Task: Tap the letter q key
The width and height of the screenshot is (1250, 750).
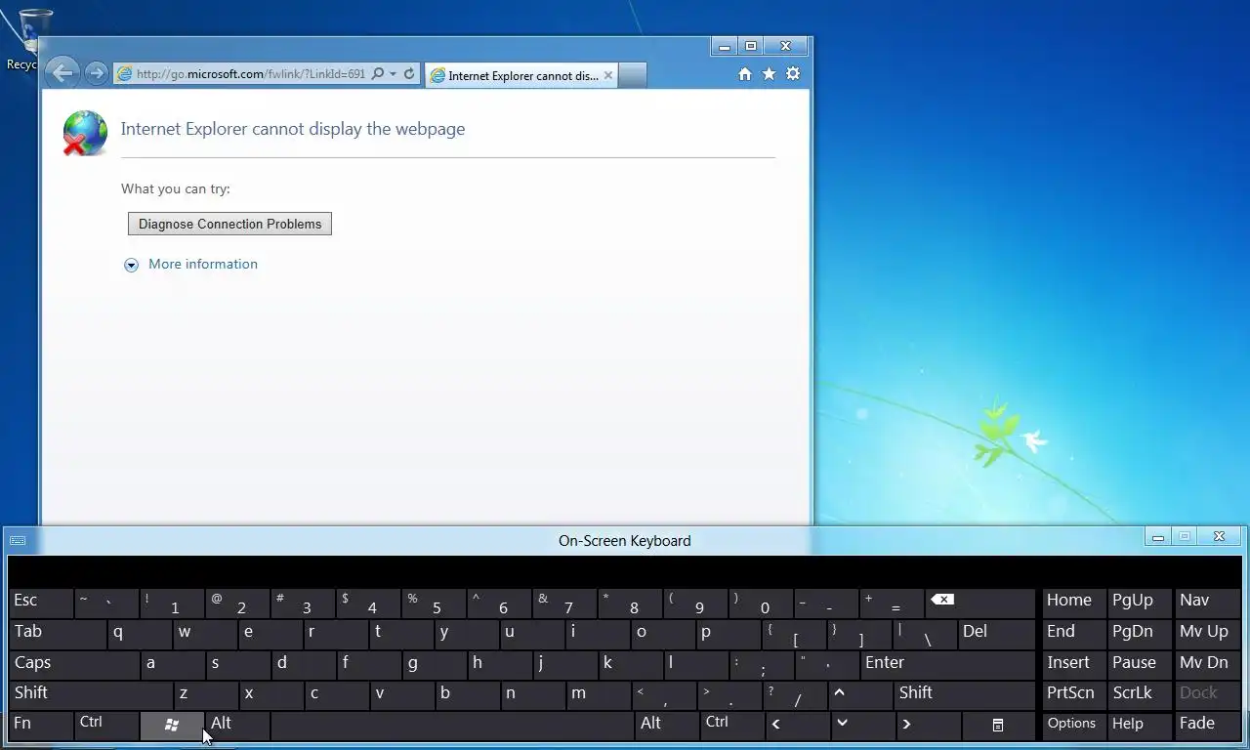Action: coord(140,635)
